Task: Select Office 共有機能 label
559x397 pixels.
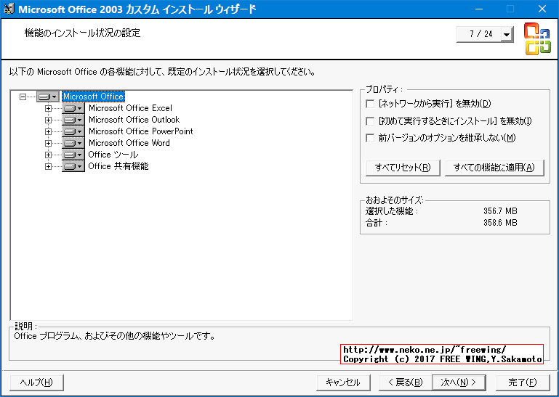Action: point(118,166)
